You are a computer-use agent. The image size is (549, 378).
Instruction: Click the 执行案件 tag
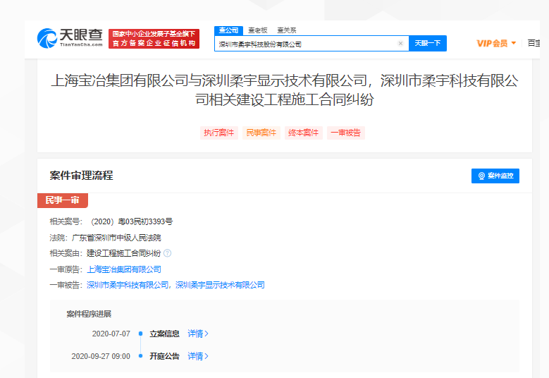pyautogui.click(x=219, y=133)
